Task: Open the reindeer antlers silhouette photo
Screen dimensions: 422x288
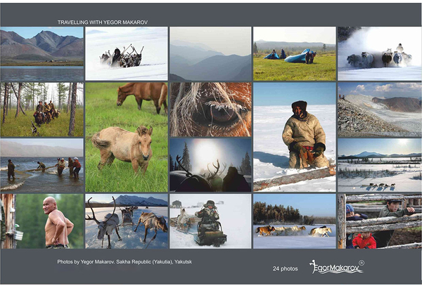Action: click(x=210, y=165)
